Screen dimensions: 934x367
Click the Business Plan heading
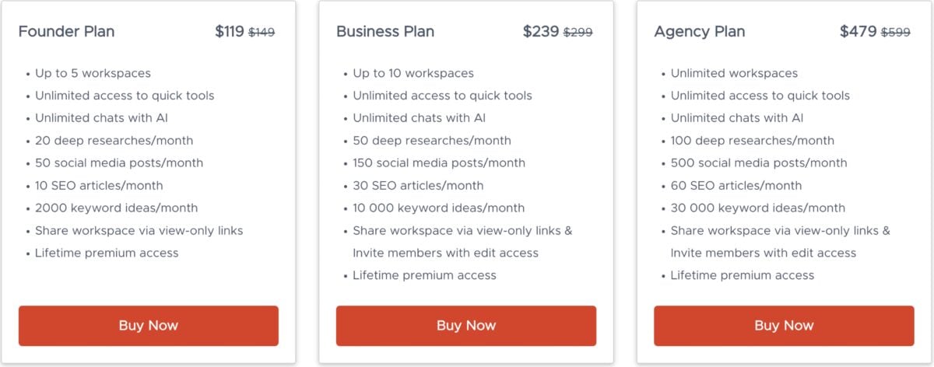385,32
